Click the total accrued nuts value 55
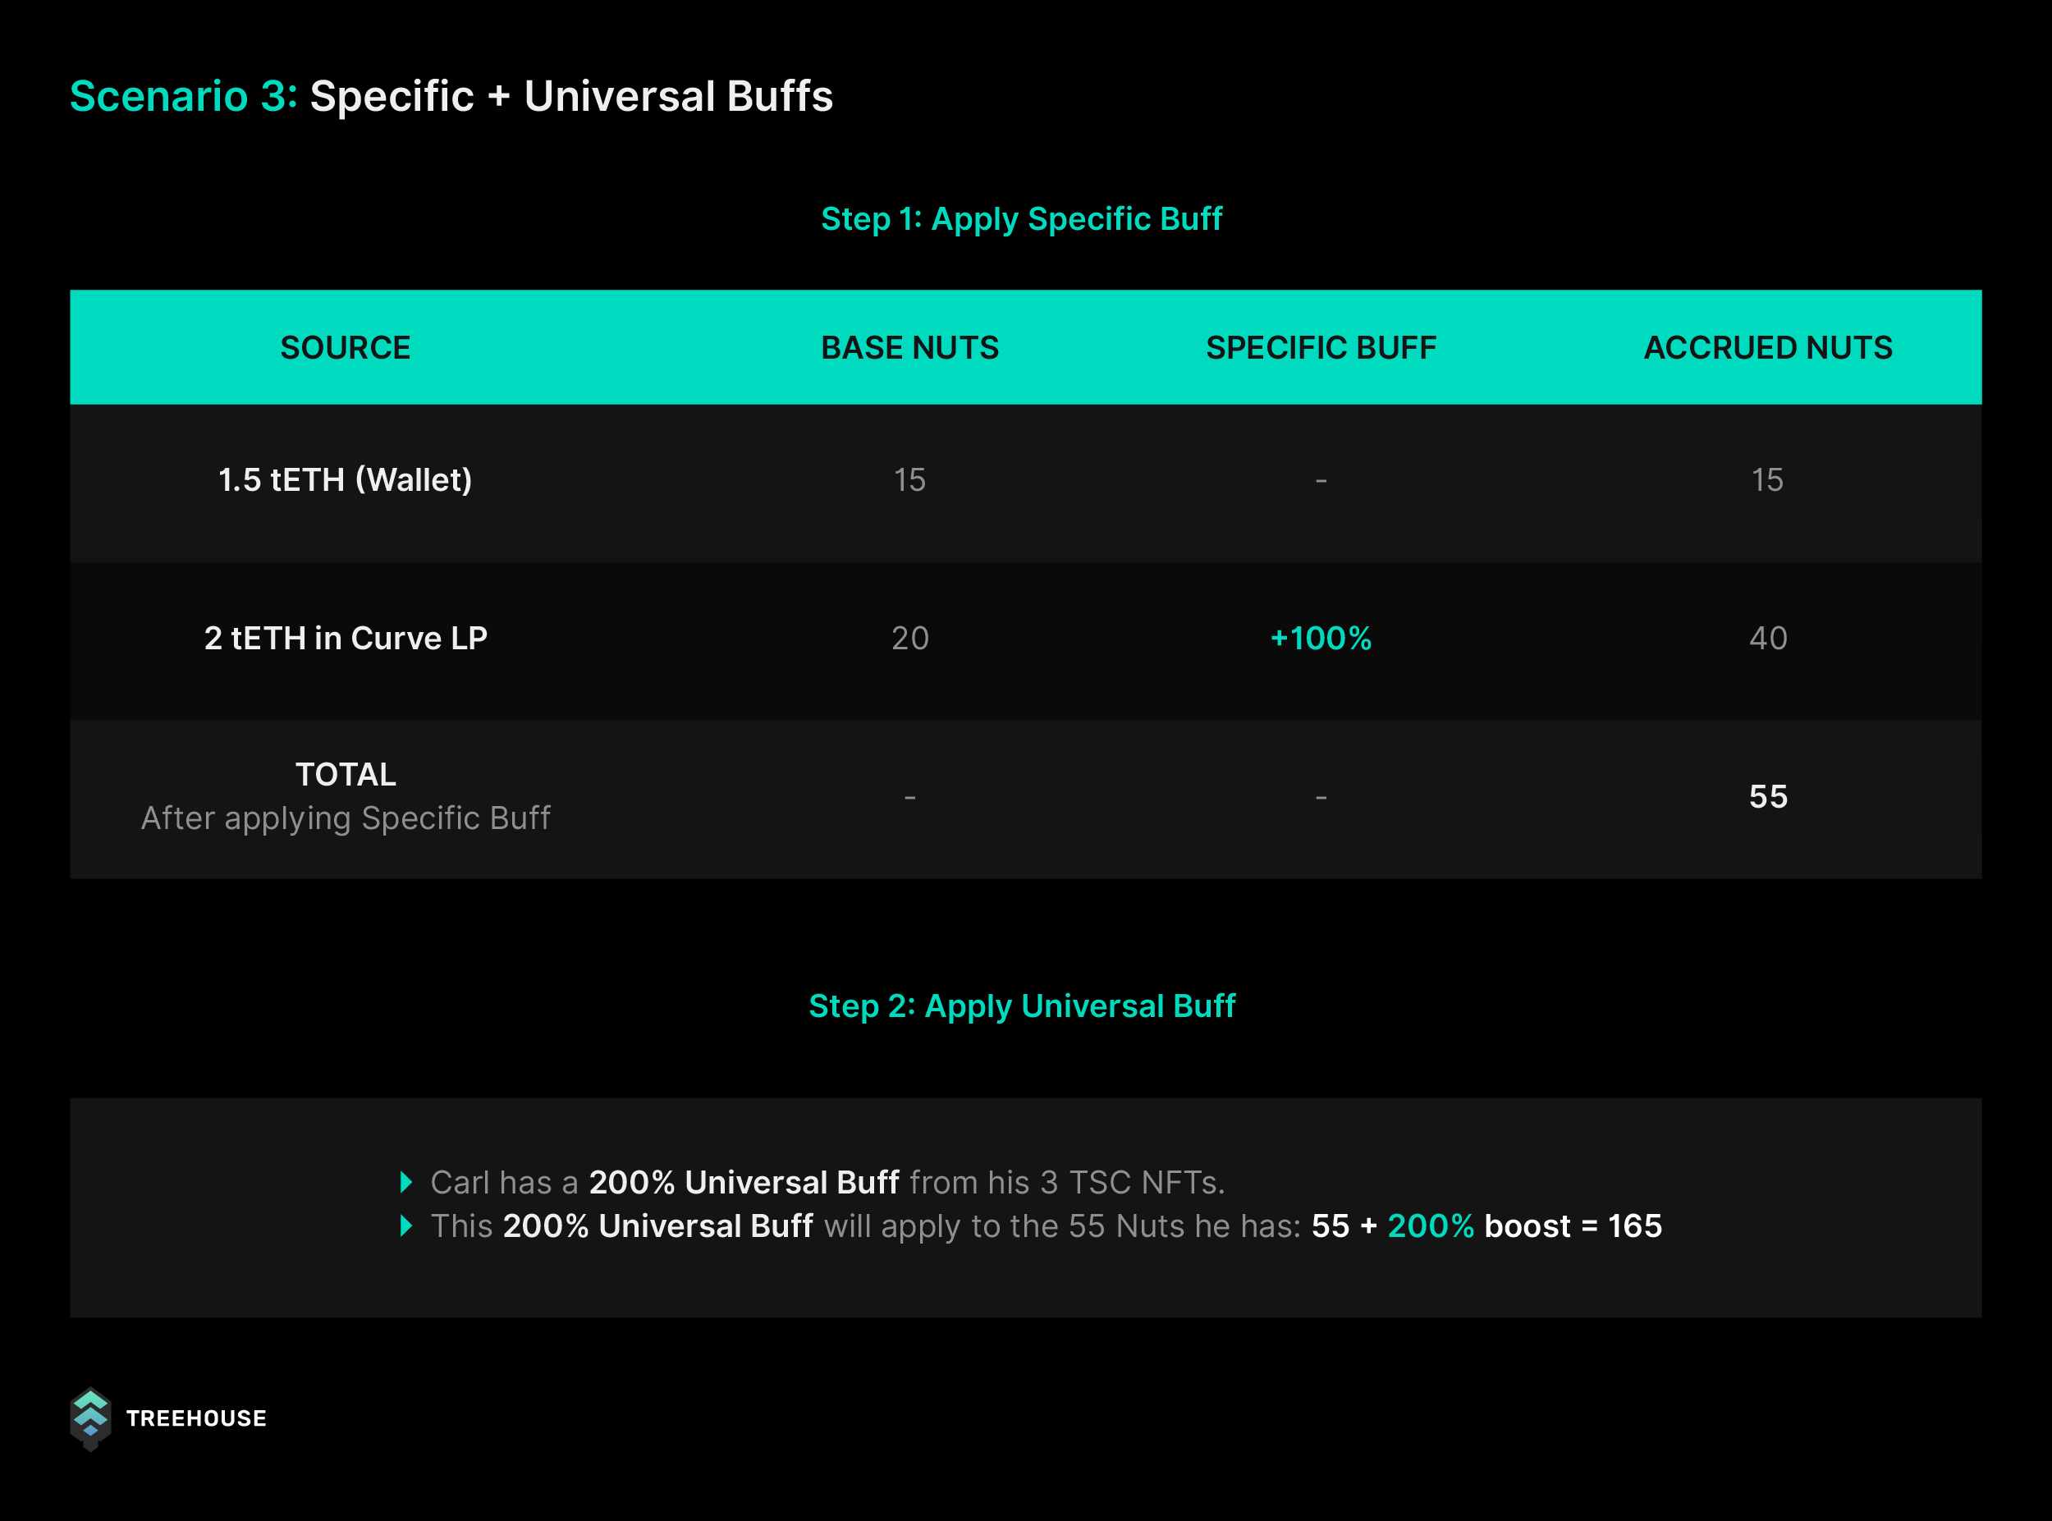2052x1521 pixels. coord(1769,796)
